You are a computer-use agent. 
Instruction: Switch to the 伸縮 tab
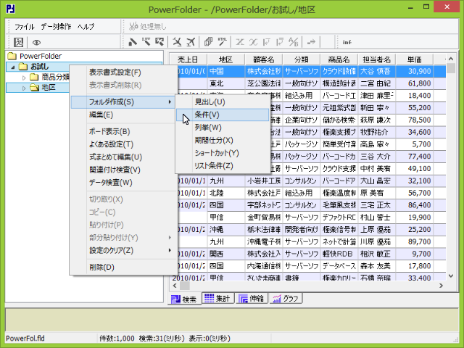252,298
